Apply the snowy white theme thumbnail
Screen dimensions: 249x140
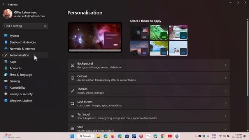(x=178, y=48)
